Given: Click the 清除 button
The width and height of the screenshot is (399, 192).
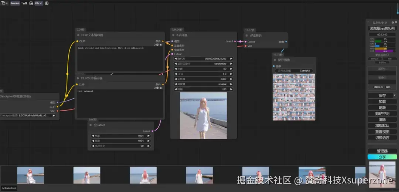Looking at the screenshot, I should pos(382,119).
